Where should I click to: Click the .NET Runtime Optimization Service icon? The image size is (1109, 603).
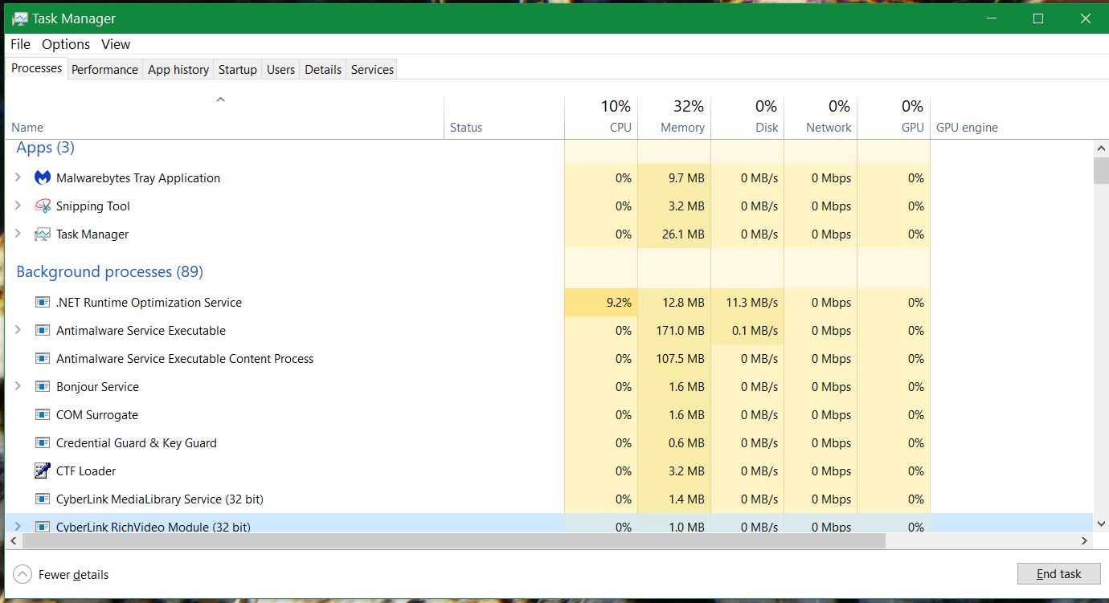pos(43,303)
